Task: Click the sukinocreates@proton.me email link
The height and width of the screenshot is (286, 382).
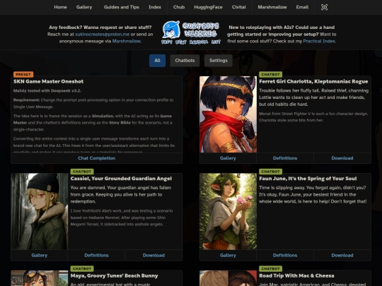Action: tap(103, 35)
